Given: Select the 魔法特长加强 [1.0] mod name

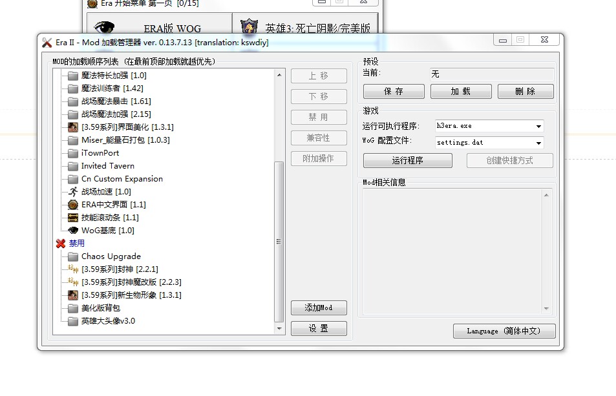Looking at the screenshot, I should tap(114, 76).
